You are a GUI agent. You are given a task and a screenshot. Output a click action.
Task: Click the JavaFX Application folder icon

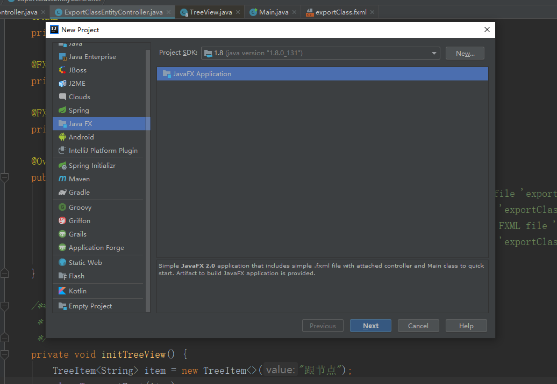(x=167, y=73)
